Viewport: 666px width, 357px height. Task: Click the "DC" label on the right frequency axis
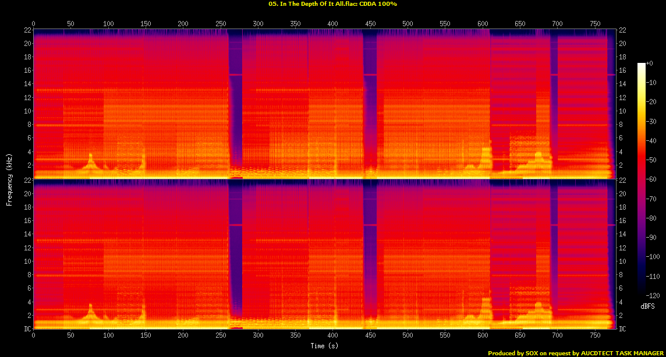tap(622, 329)
